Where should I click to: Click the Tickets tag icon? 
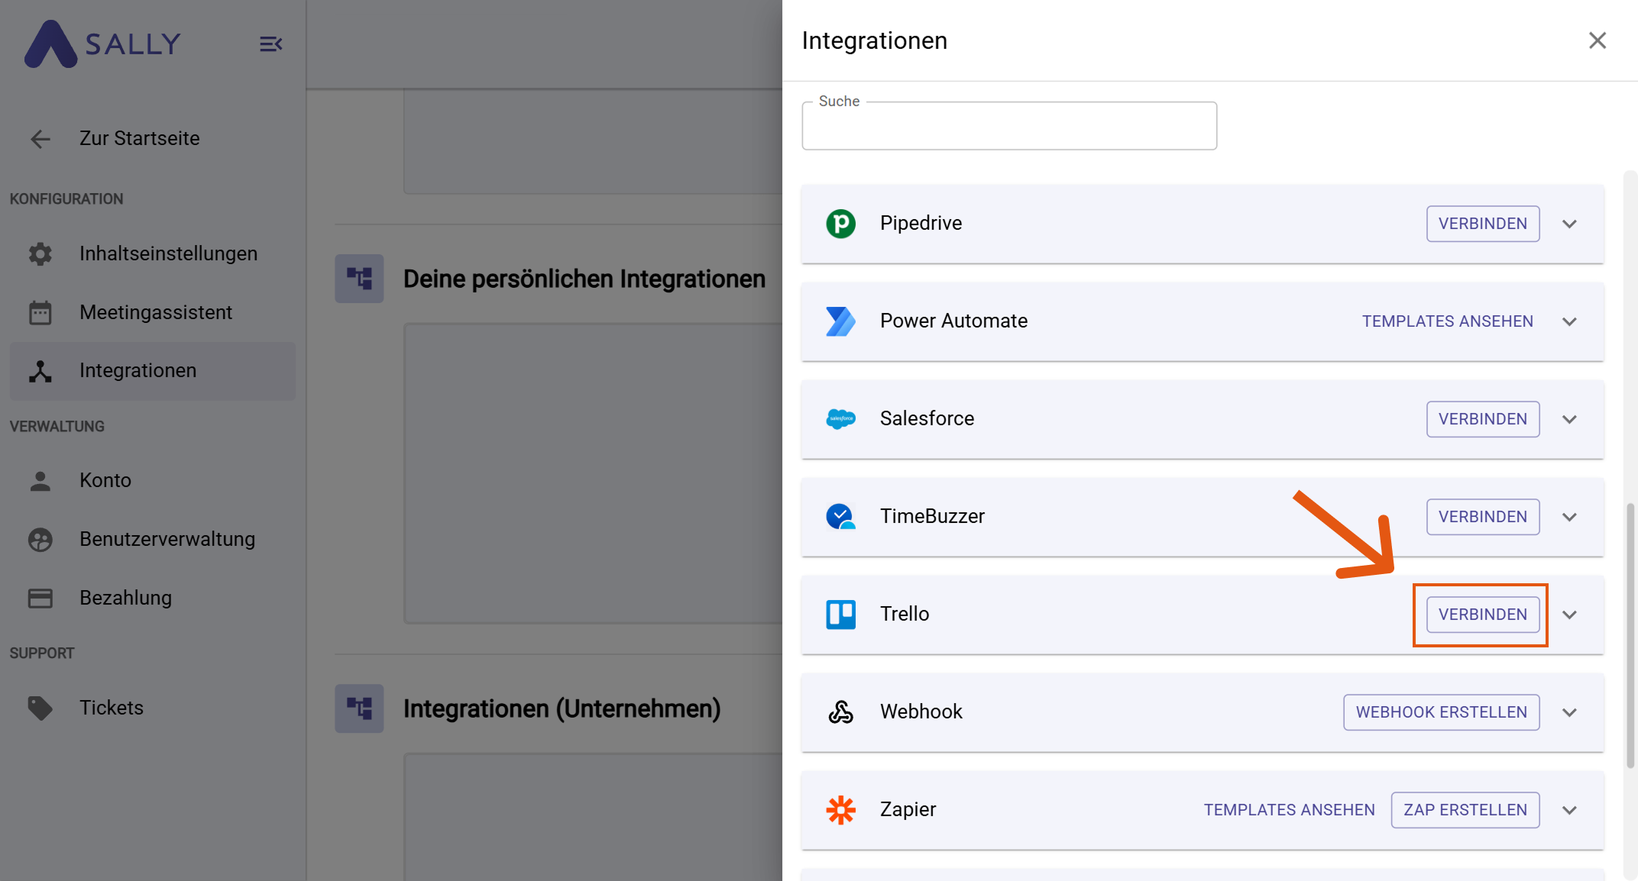coord(40,708)
